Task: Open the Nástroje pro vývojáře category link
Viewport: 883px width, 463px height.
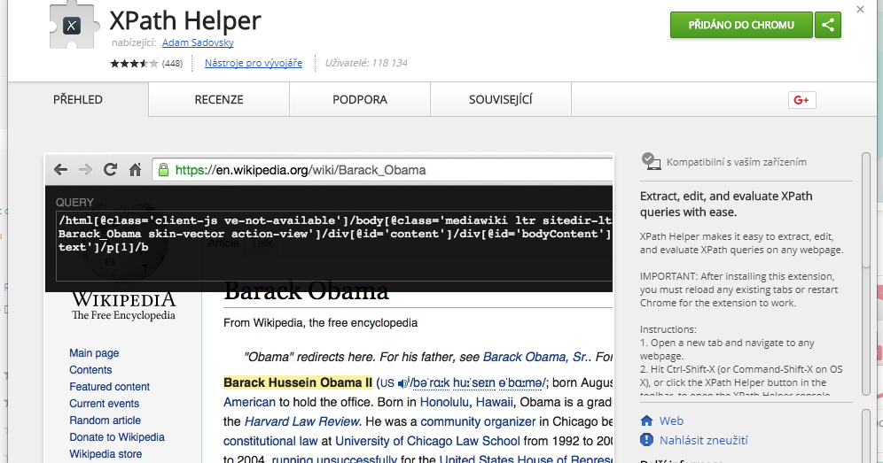Action: point(254,63)
